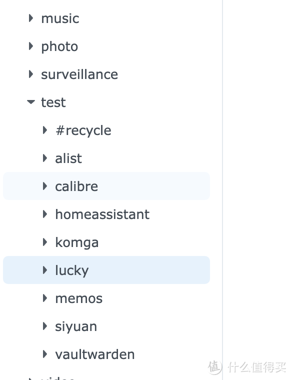Viewport: 291px width, 380px height.
Task: Expand the calibre folder arrow
Action: pyautogui.click(x=45, y=186)
